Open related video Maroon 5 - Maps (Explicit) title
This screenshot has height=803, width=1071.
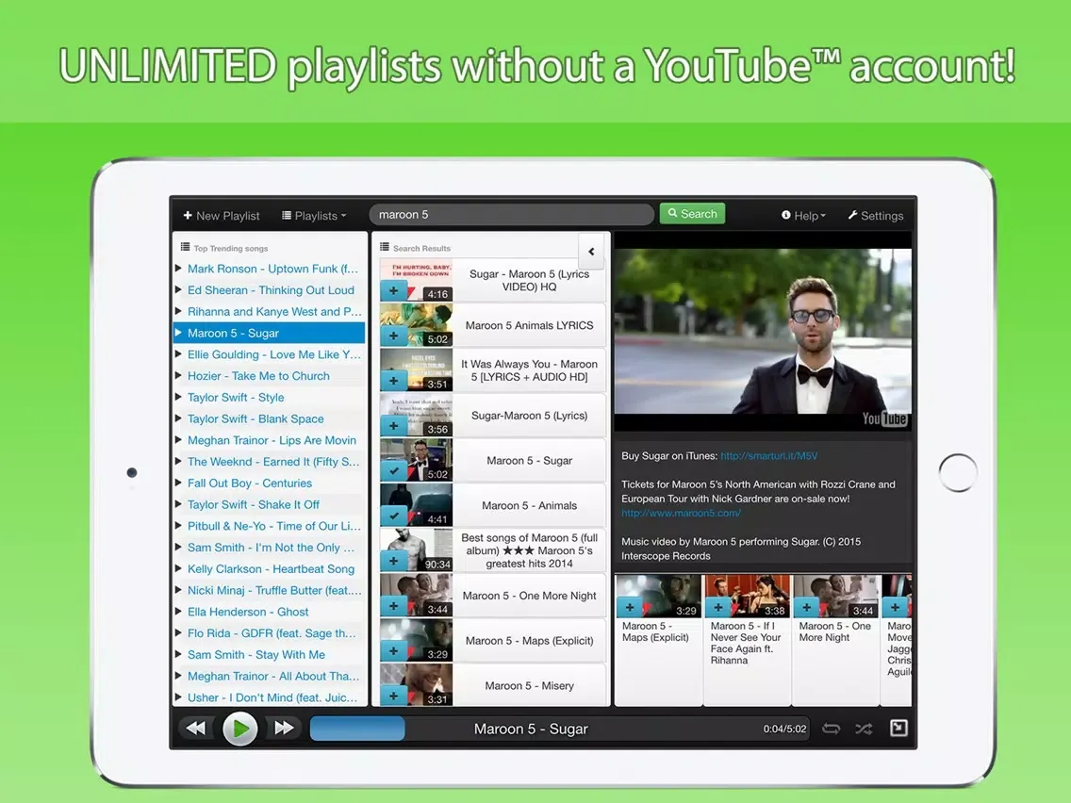tap(655, 631)
